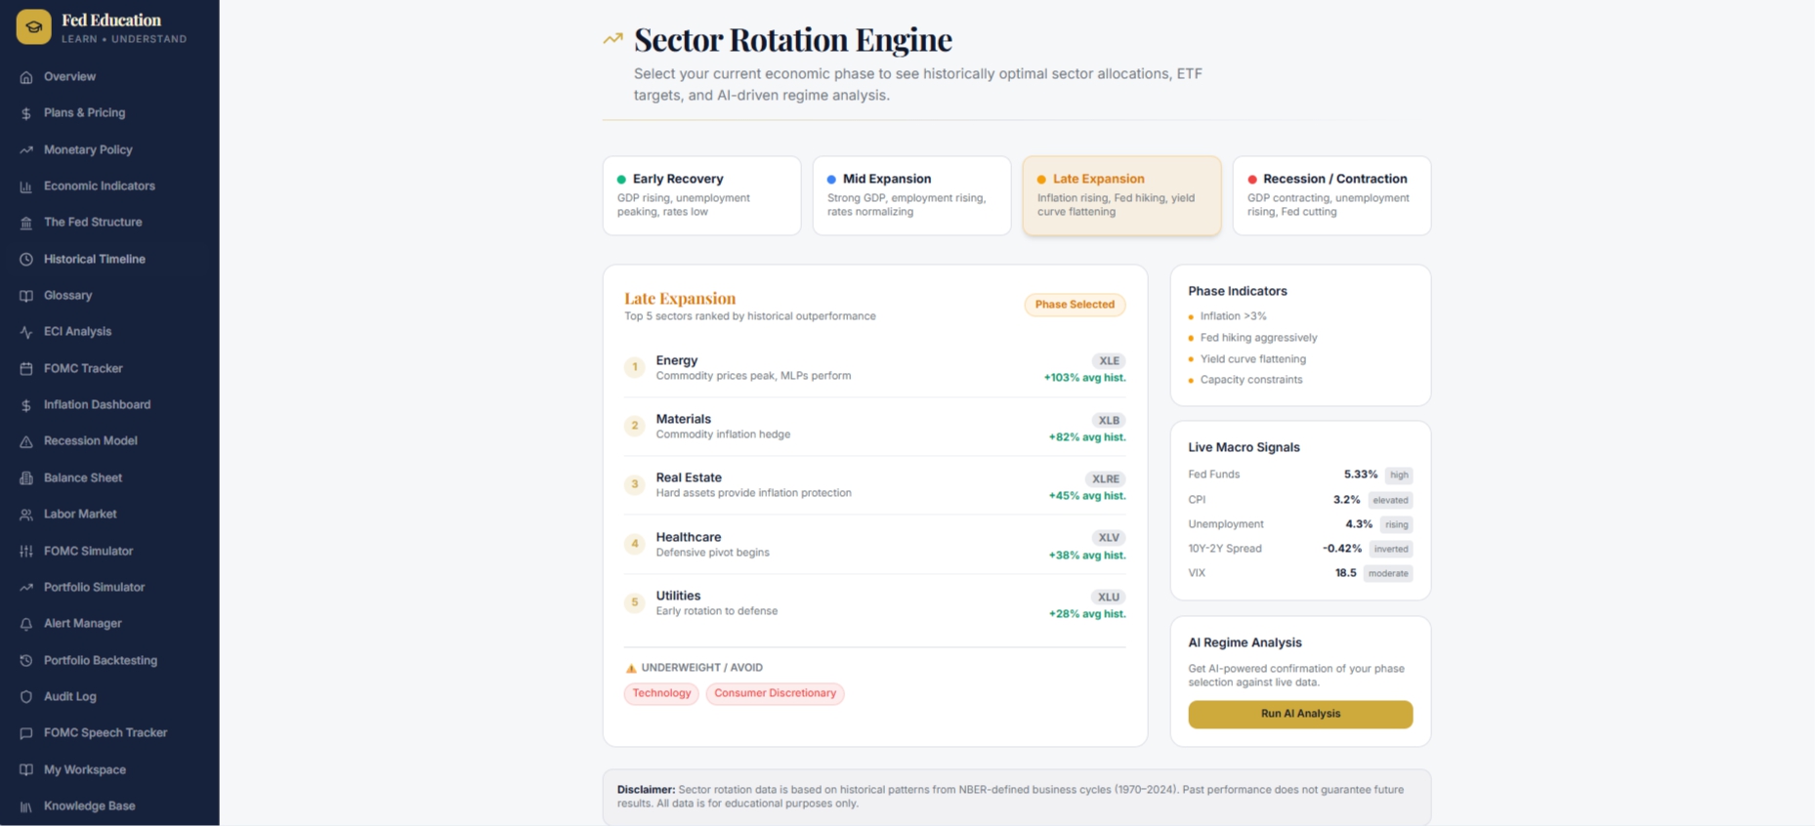Select the Recession / Contraction phase card
Viewport: 1815px width, 826px height.
(1331, 195)
